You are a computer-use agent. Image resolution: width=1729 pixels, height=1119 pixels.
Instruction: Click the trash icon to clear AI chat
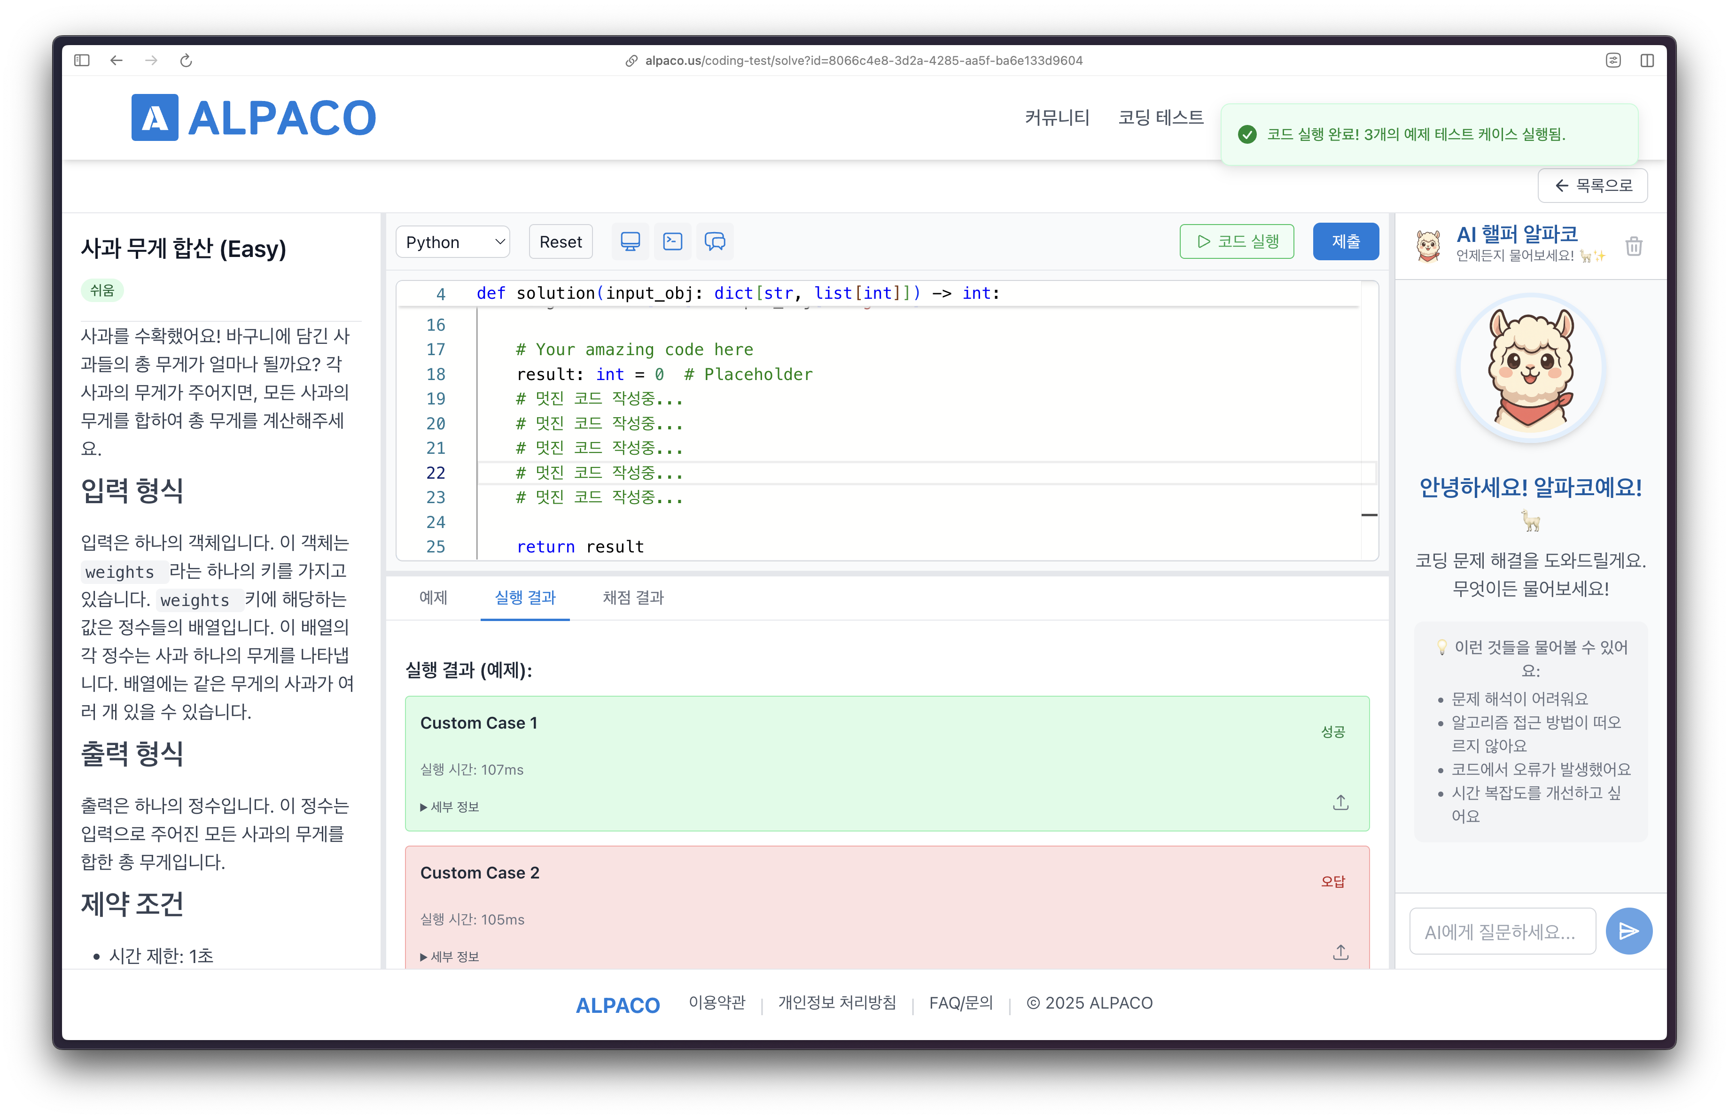[1634, 246]
